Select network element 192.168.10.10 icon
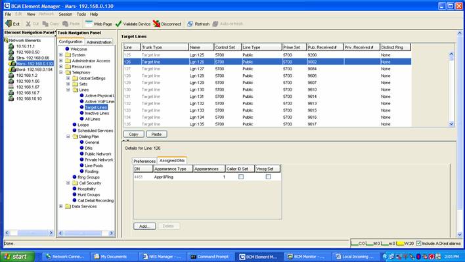This screenshot has height=262, width=465. [x=11, y=98]
